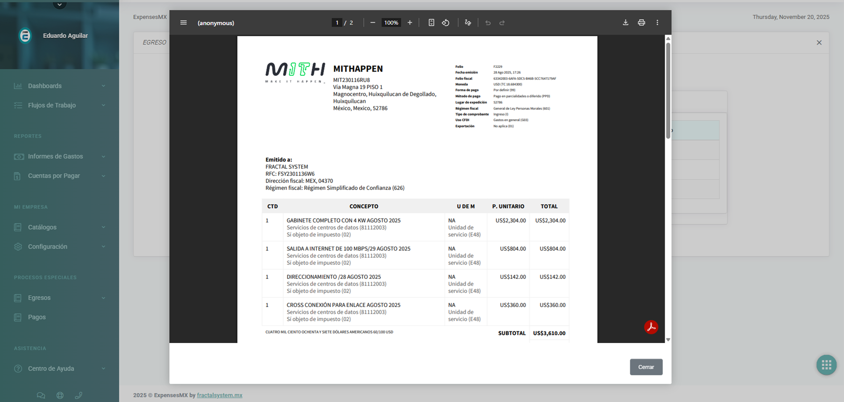Click the MITHAPPEN company title

coord(358,69)
